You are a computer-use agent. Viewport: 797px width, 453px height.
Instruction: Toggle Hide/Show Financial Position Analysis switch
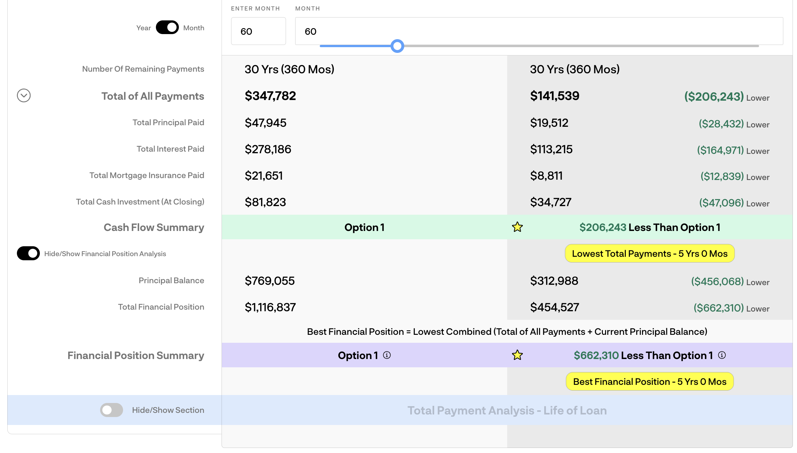pos(28,254)
